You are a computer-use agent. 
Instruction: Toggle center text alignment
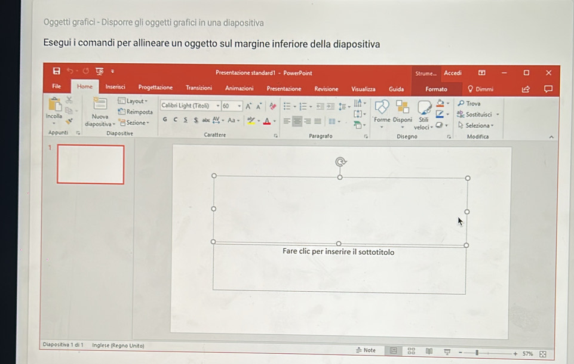[x=297, y=120]
